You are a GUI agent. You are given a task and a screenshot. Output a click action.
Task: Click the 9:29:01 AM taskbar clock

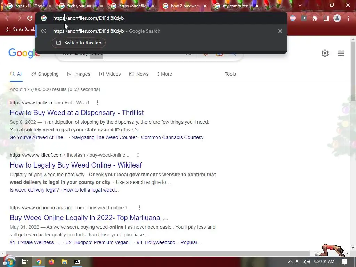click(x=324, y=262)
